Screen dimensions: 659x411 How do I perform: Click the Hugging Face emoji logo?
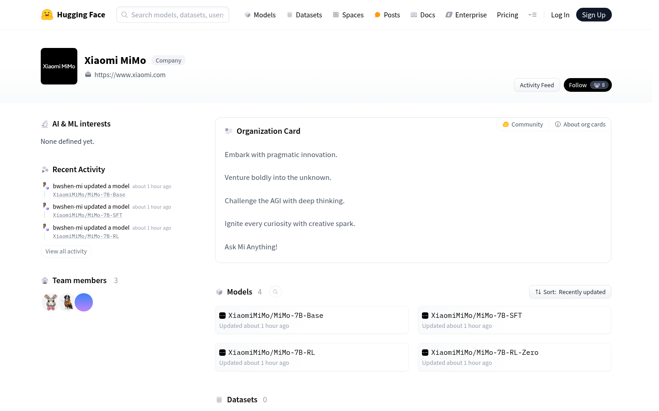pyautogui.click(x=47, y=15)
